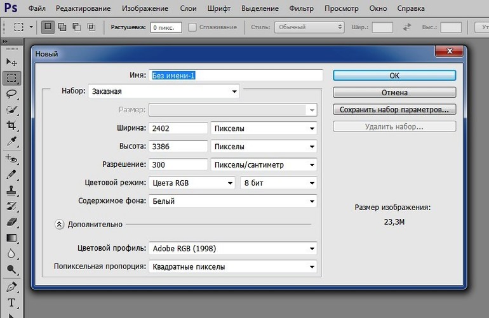This screenshot has height=318, width=489.
Task: Open the Изображение menu
Action: click(144, 9)
